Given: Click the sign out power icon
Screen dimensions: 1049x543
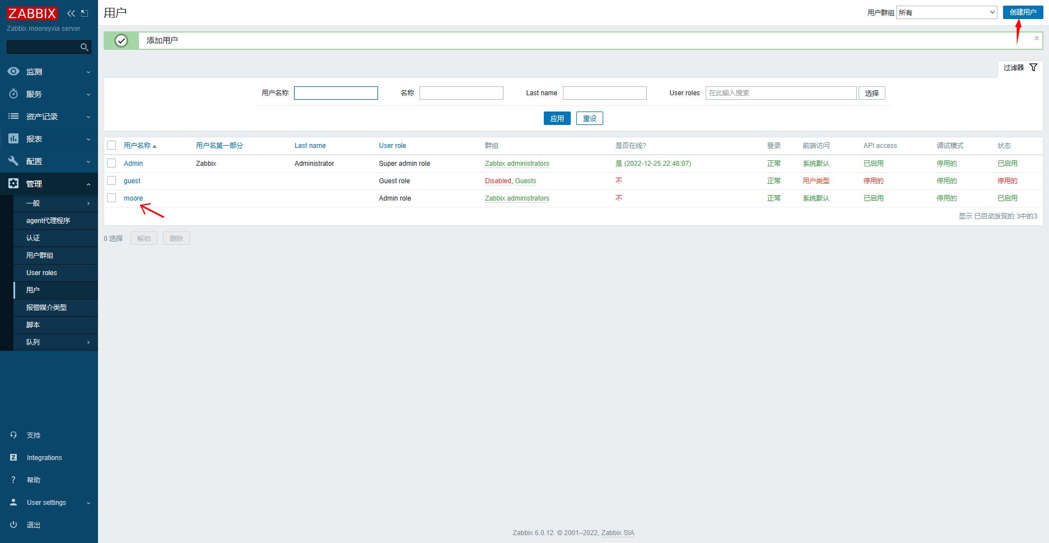Looking at the screenshot, I should pos(13,525).
